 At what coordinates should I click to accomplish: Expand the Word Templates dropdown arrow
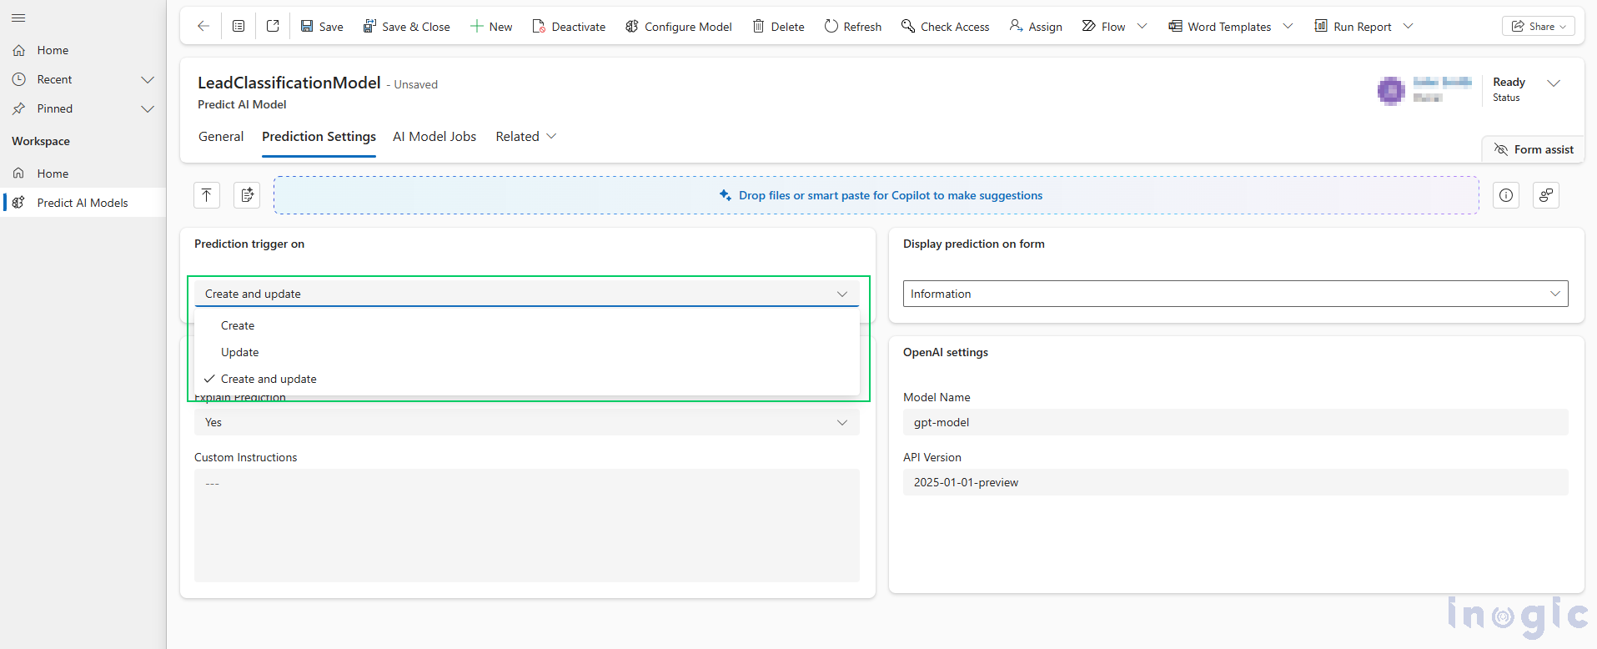pyautogui.click(x=1288, y=26)
